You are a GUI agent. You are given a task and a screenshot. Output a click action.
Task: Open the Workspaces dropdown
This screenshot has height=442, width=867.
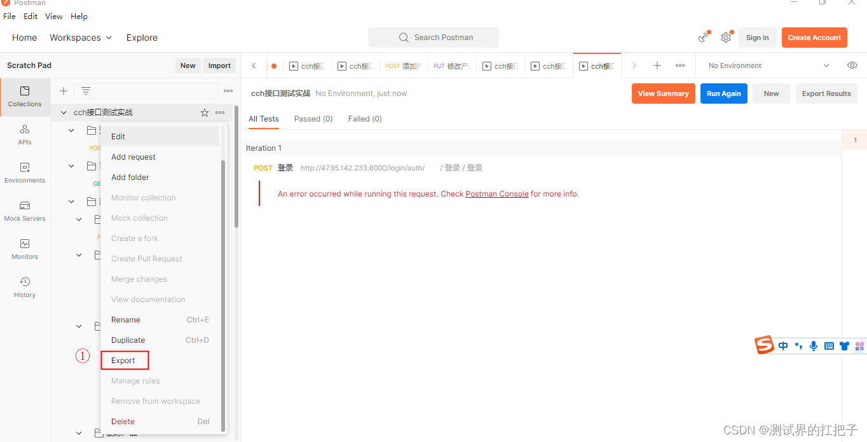tap(80, 38)
